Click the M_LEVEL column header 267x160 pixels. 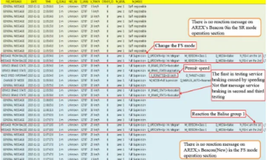click(x=121, y=2)
